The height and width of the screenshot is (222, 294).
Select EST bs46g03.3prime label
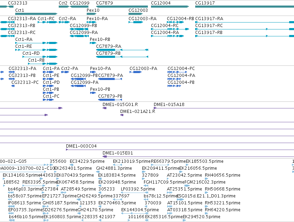coord(25,189)
